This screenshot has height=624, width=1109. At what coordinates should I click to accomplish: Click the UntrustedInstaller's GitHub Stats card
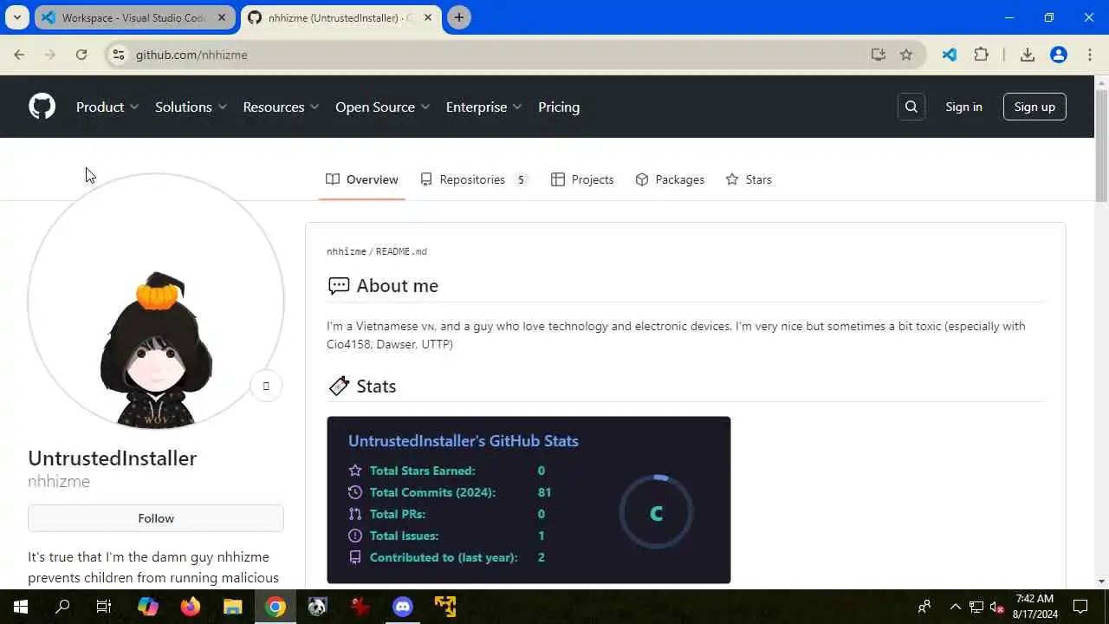529,500
